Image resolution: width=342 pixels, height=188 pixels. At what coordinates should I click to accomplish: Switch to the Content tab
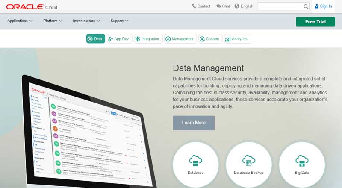click(210, 38)
